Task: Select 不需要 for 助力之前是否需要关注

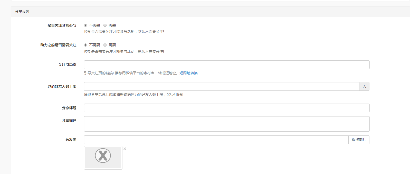Action: pos(85,45)
